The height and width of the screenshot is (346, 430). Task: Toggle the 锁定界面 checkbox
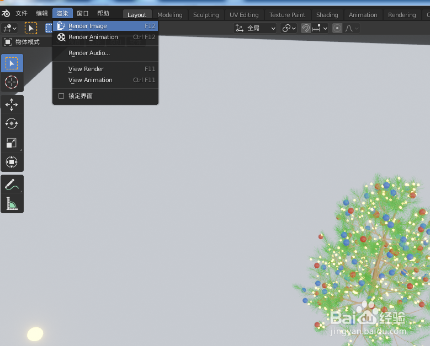[x=61, y=96]
